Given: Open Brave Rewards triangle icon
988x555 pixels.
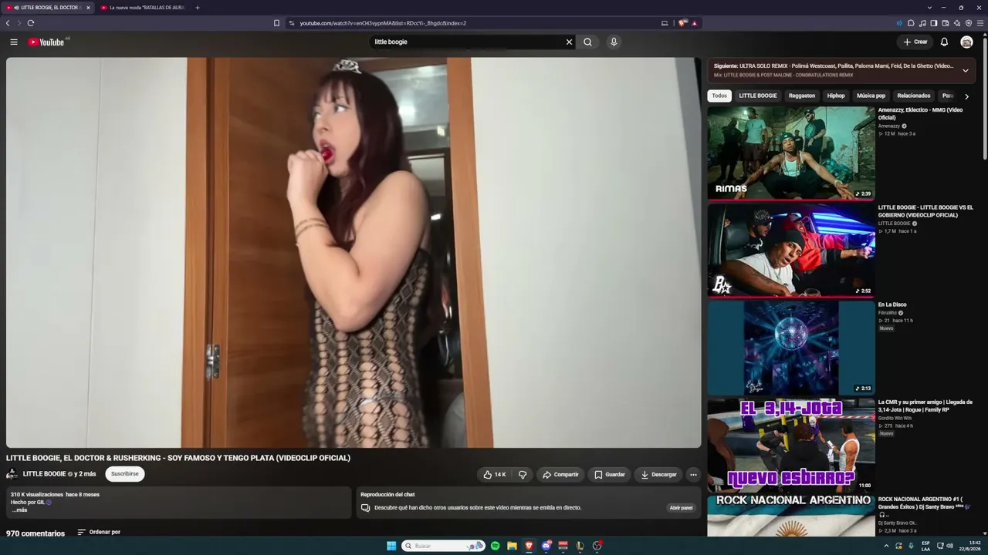Looking at the screenshot, I should (x=695, y=23).
